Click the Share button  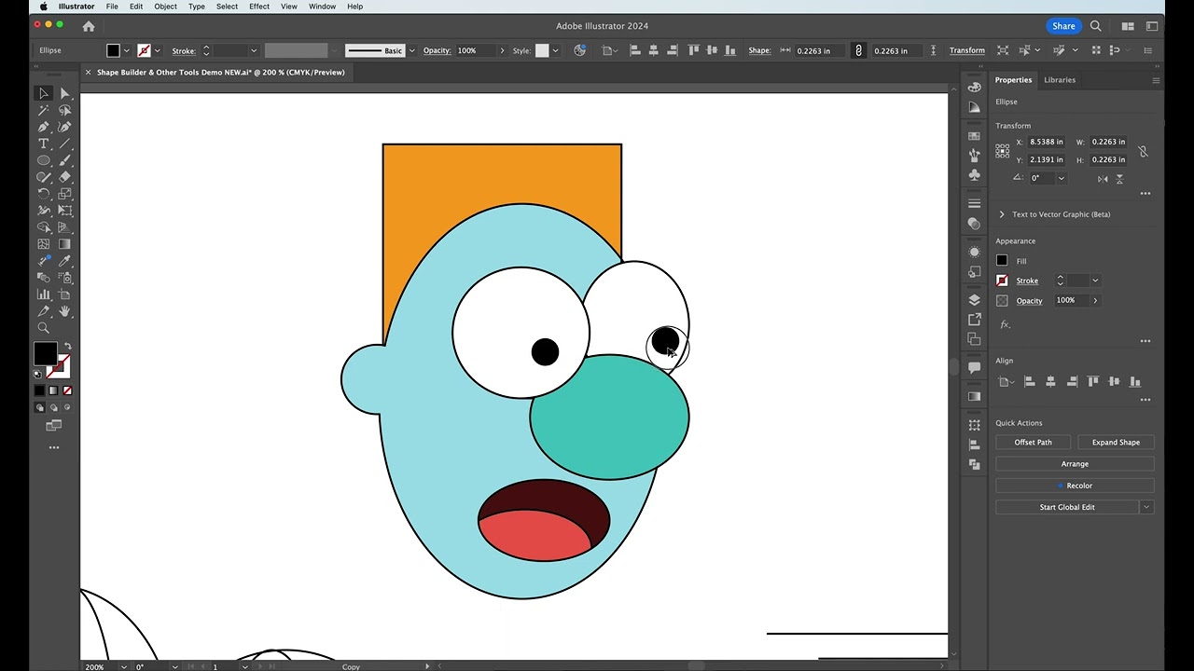click(1063, 26)
